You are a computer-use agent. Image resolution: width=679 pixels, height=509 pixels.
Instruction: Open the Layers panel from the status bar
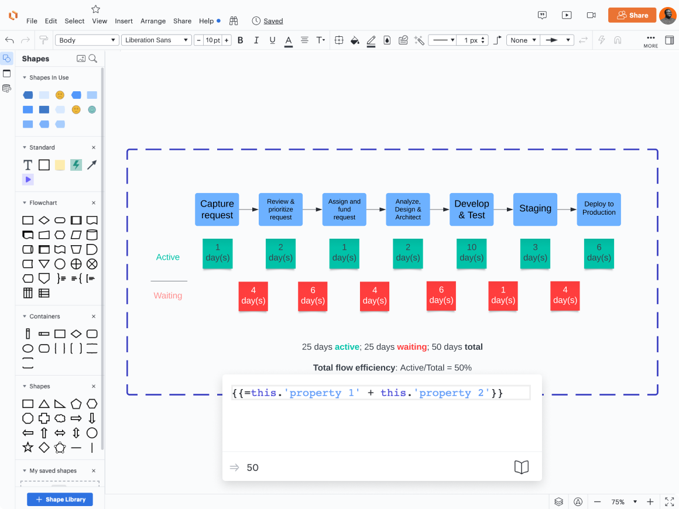pos(558,501)
